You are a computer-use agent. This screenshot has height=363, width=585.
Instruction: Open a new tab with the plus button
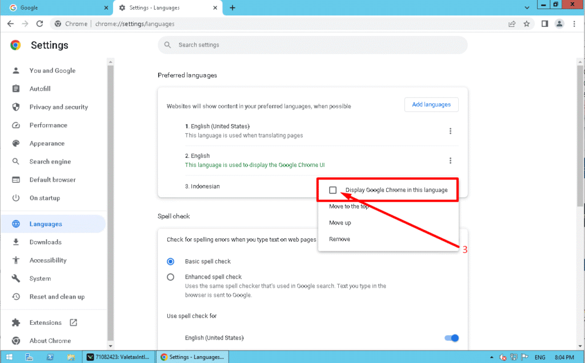point(233,8)
